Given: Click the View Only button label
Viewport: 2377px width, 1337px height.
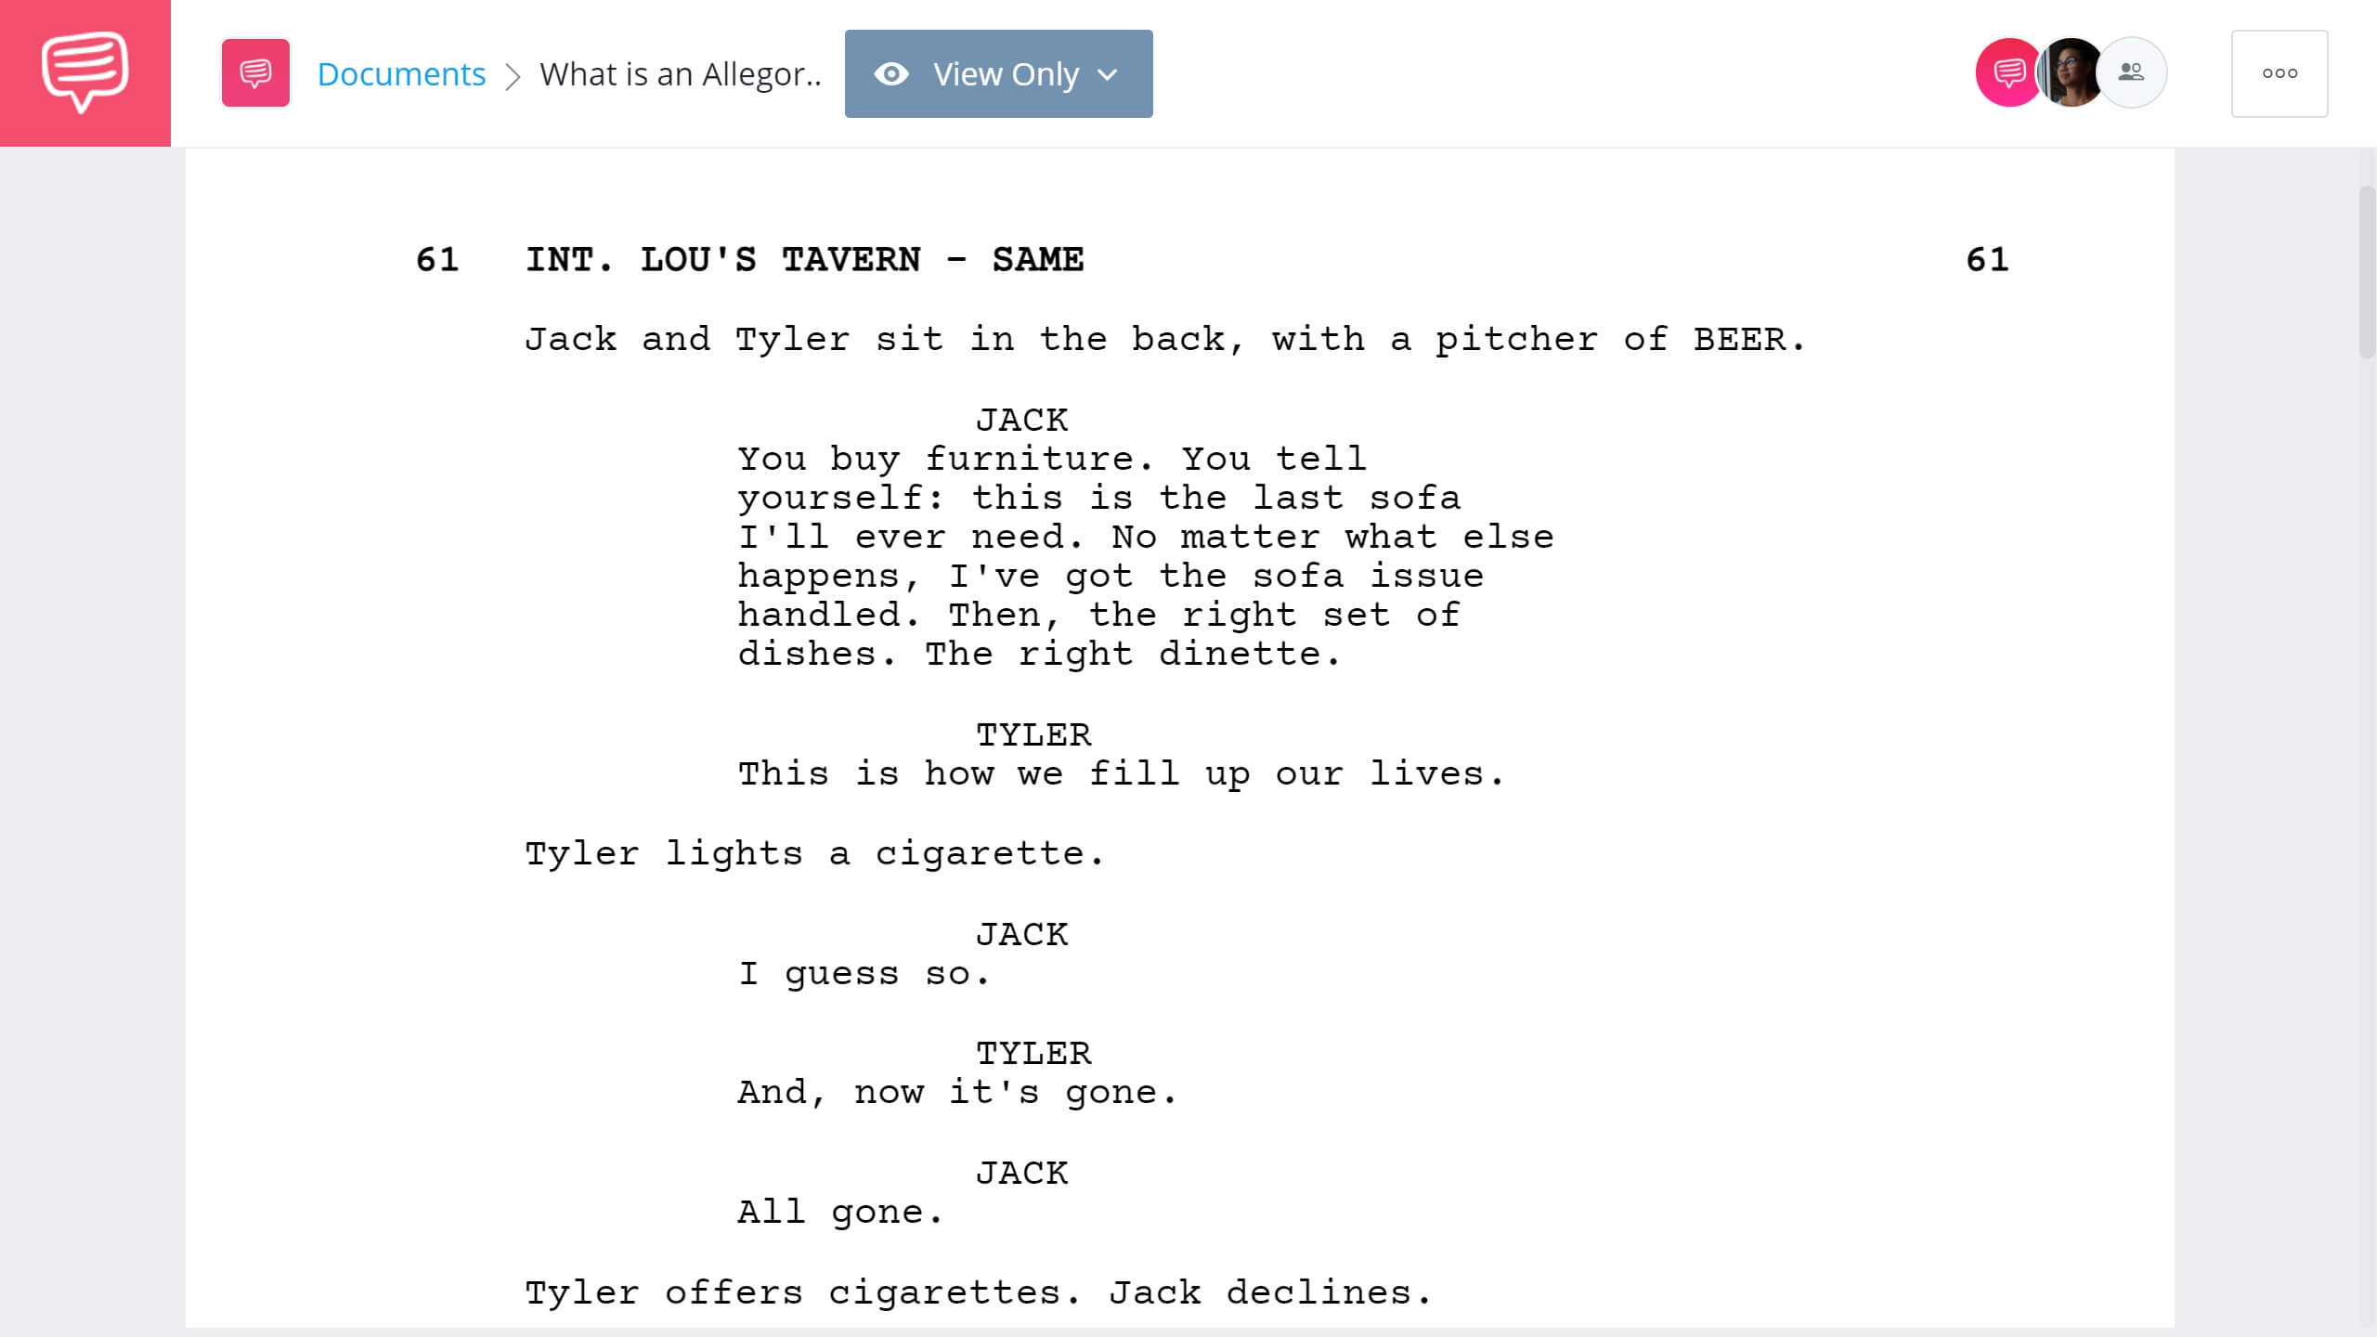Looking at the screenshot, I should [x=1003, y=73].
